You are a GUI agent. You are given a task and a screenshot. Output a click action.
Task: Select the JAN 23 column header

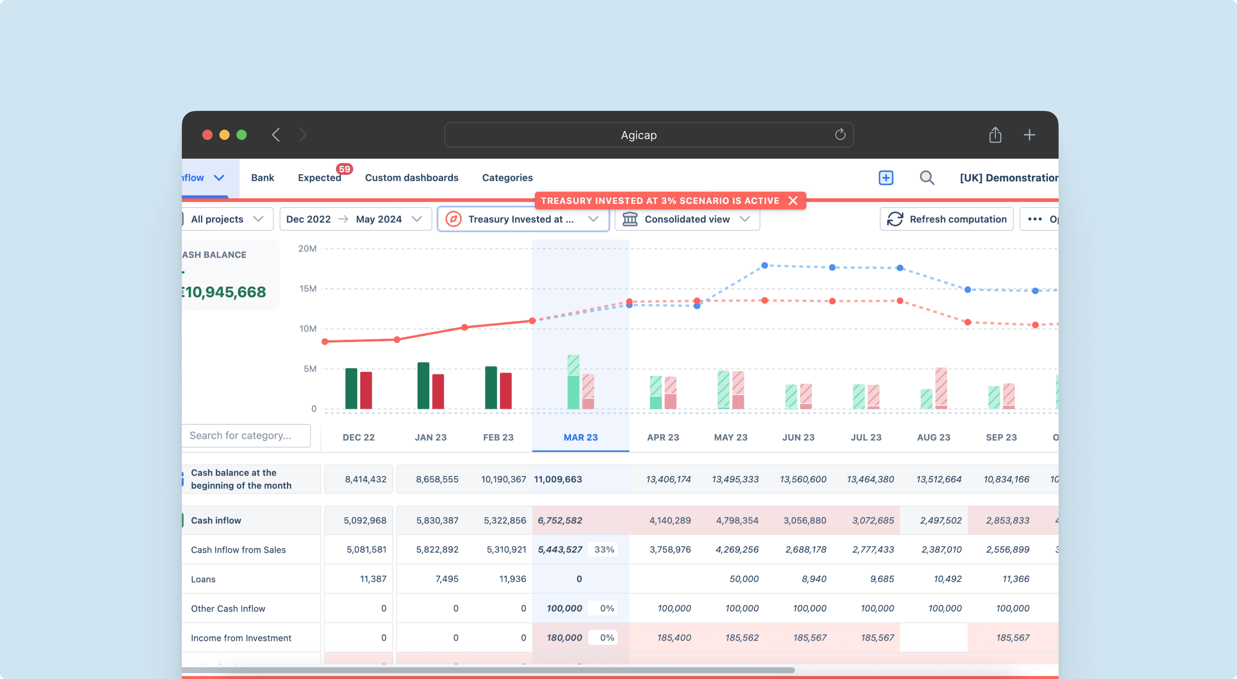430,437
